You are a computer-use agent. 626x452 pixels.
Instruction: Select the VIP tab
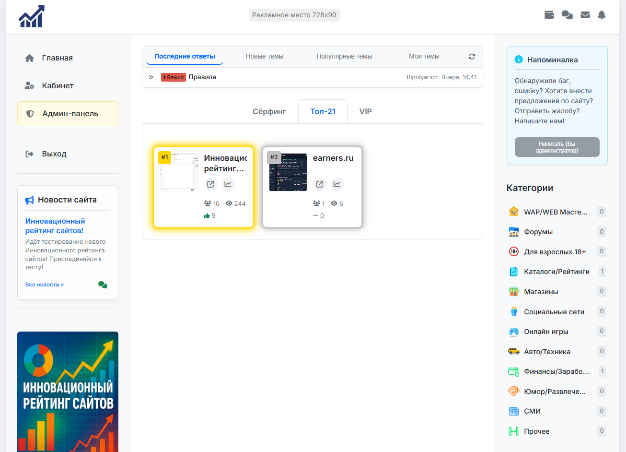365,112
